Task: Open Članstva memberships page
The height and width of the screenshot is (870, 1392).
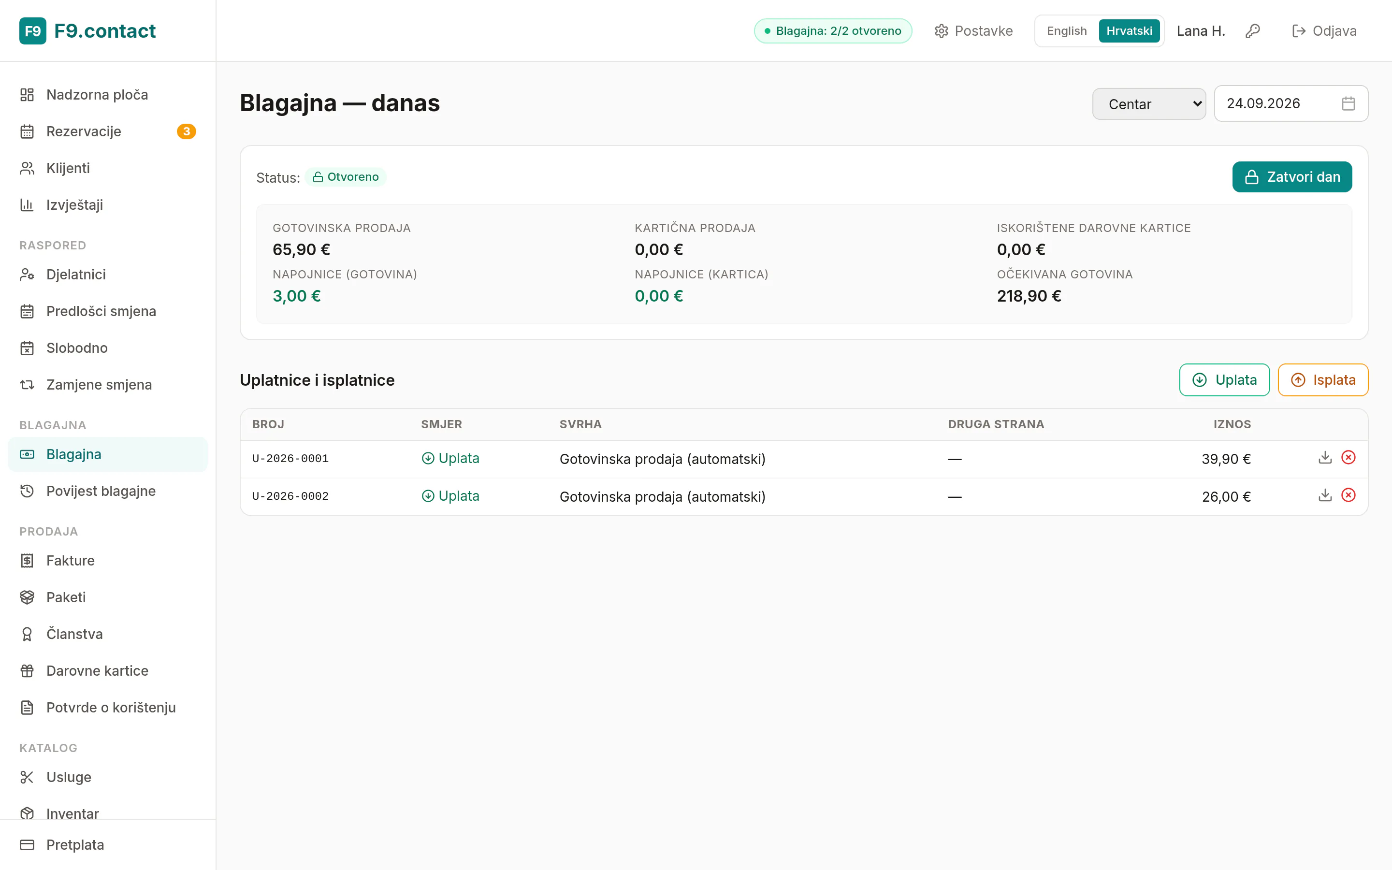Action: [108, 635]
